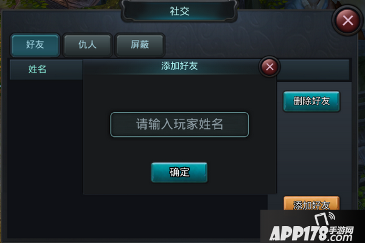Click the header strip right of the dialog's X

[314, 70]
